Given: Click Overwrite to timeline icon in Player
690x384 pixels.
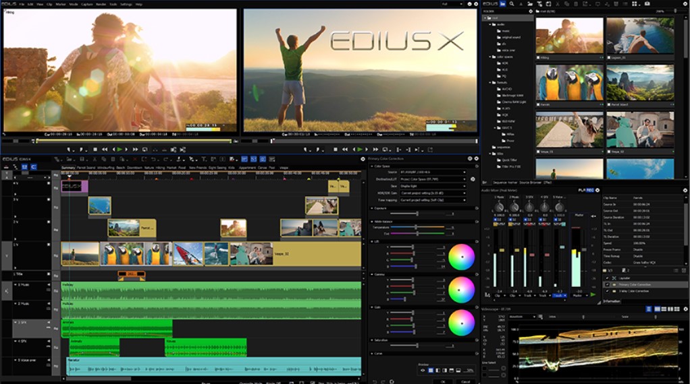Looking at the screenshot, I should tap(182, 150).
